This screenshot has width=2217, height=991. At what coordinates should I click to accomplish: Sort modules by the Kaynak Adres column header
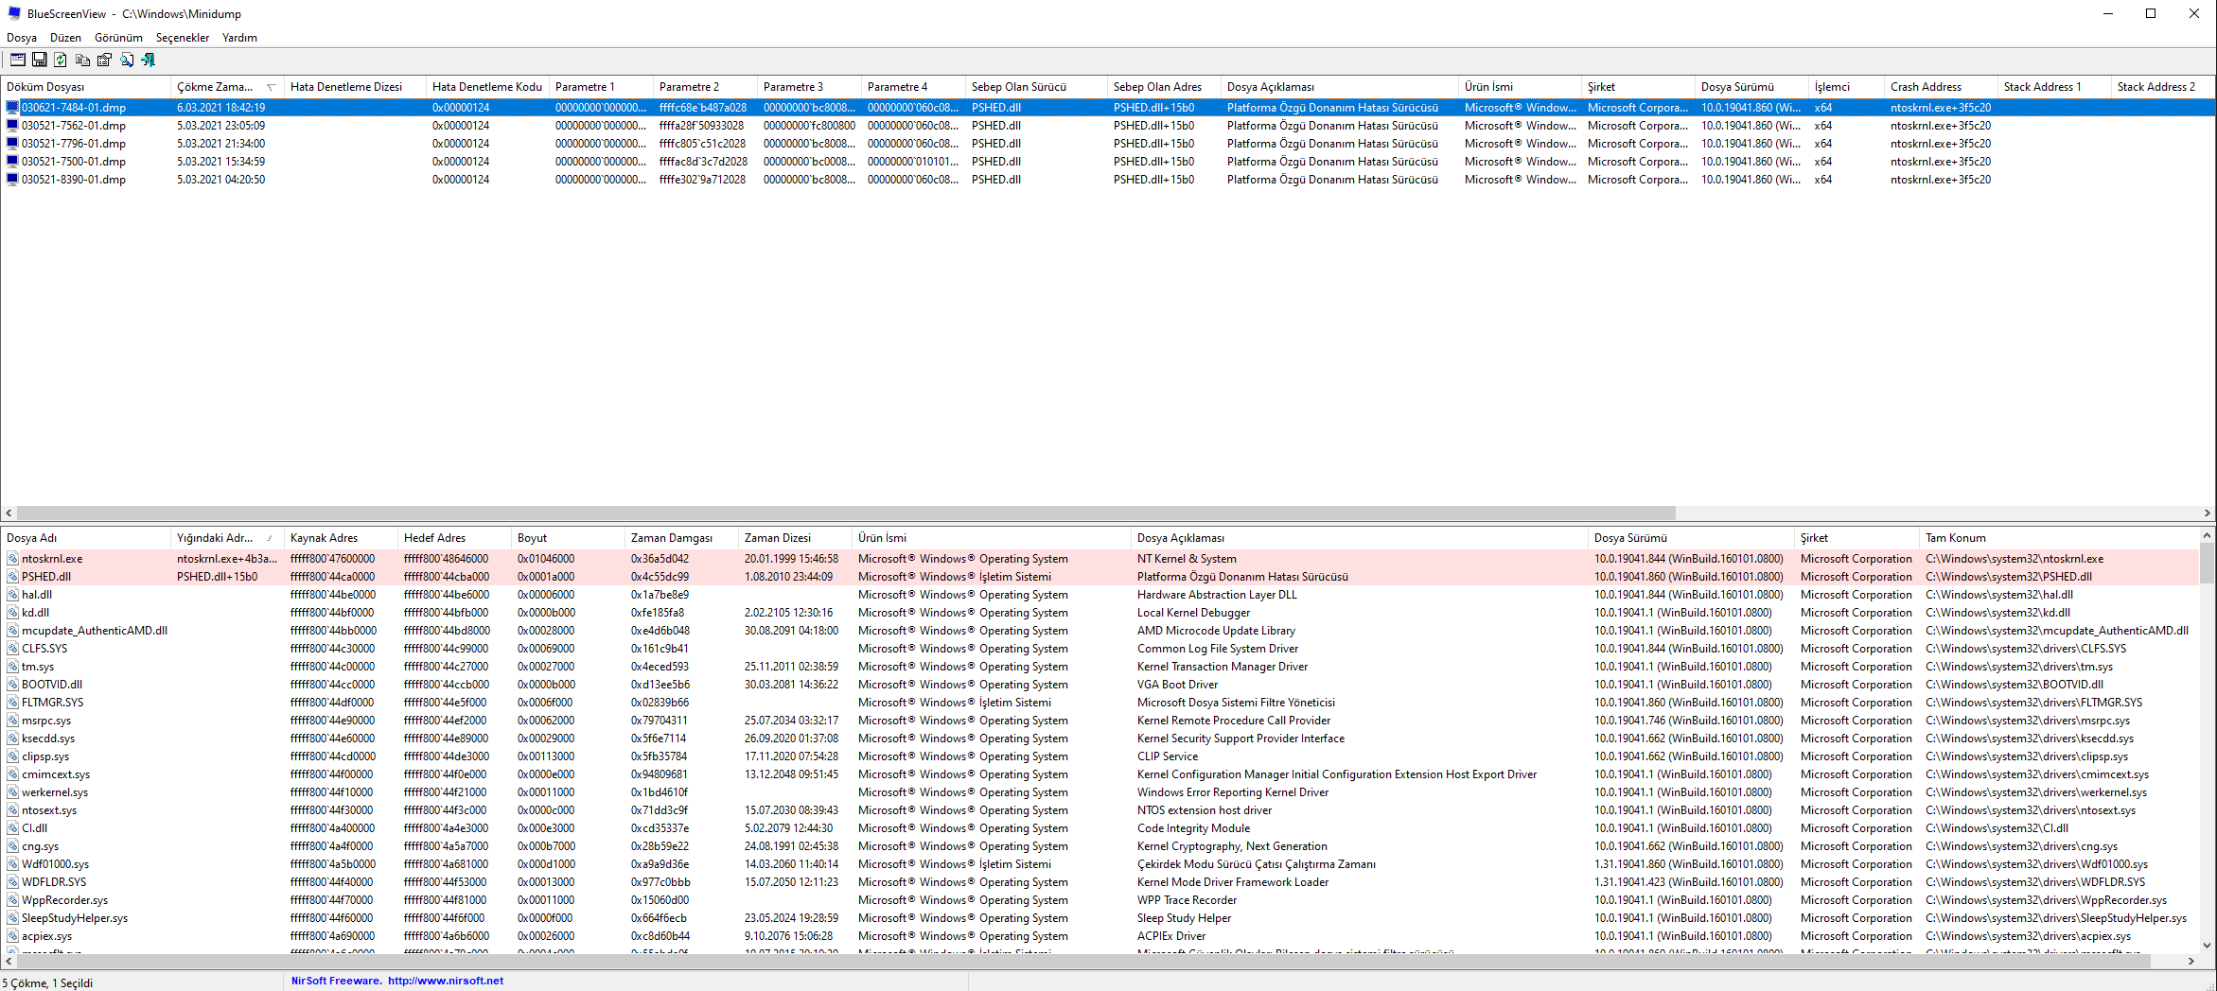pos(341,538)
